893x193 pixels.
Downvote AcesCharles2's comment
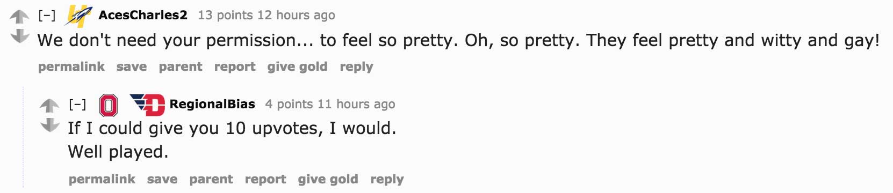(19, 36)
